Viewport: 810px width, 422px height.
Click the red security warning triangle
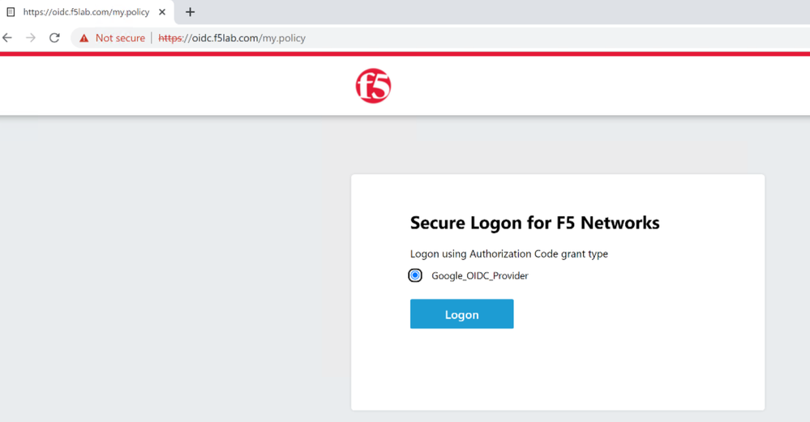(x=84, y=38)
